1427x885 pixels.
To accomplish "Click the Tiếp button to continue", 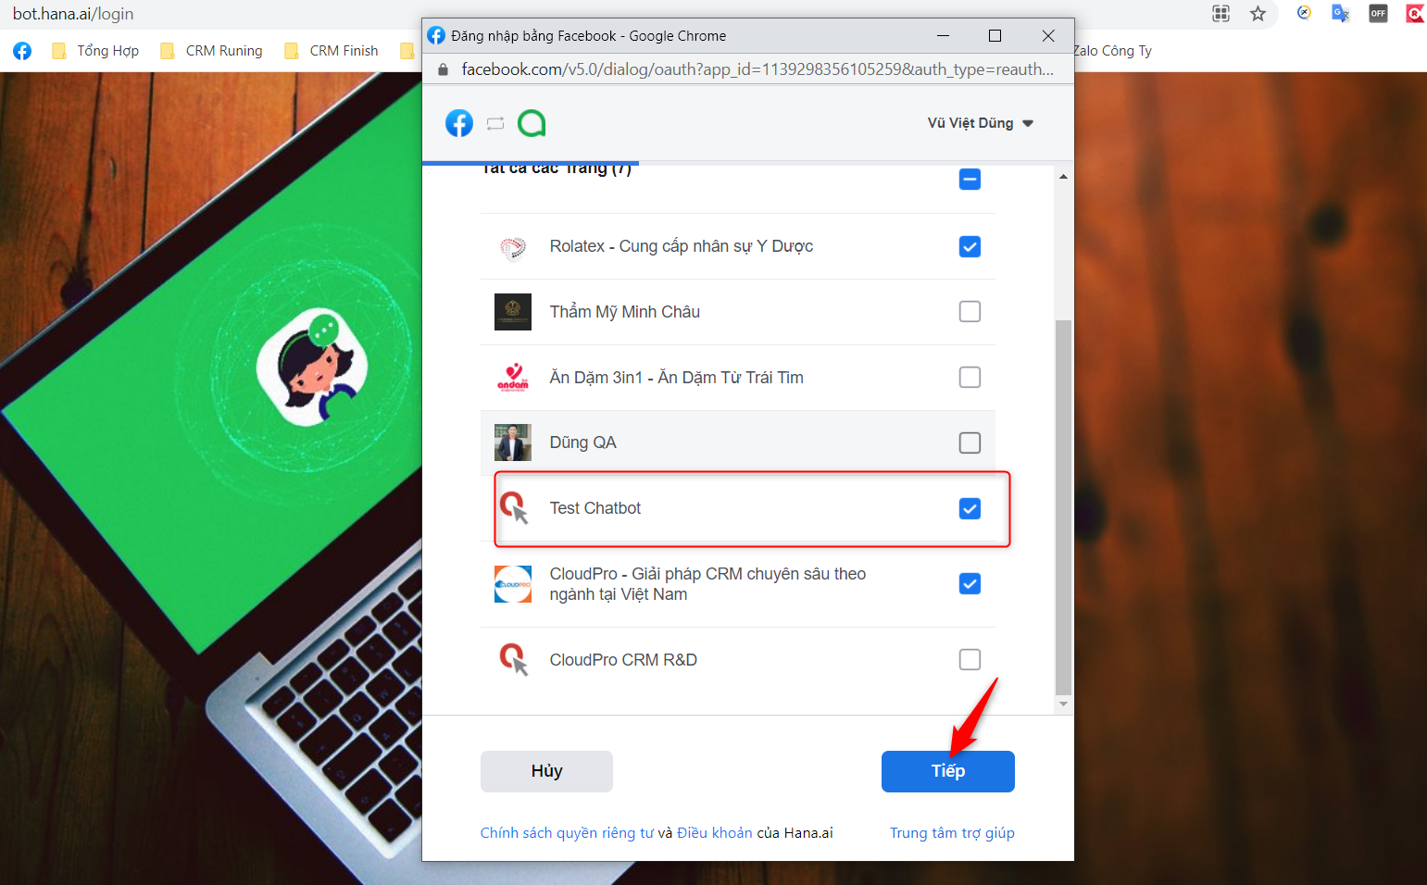I will point(948,771).
